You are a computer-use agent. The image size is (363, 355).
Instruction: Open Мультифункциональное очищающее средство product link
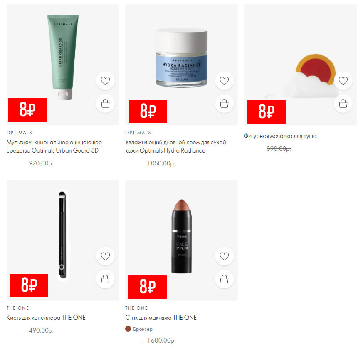tap(54, 146)
